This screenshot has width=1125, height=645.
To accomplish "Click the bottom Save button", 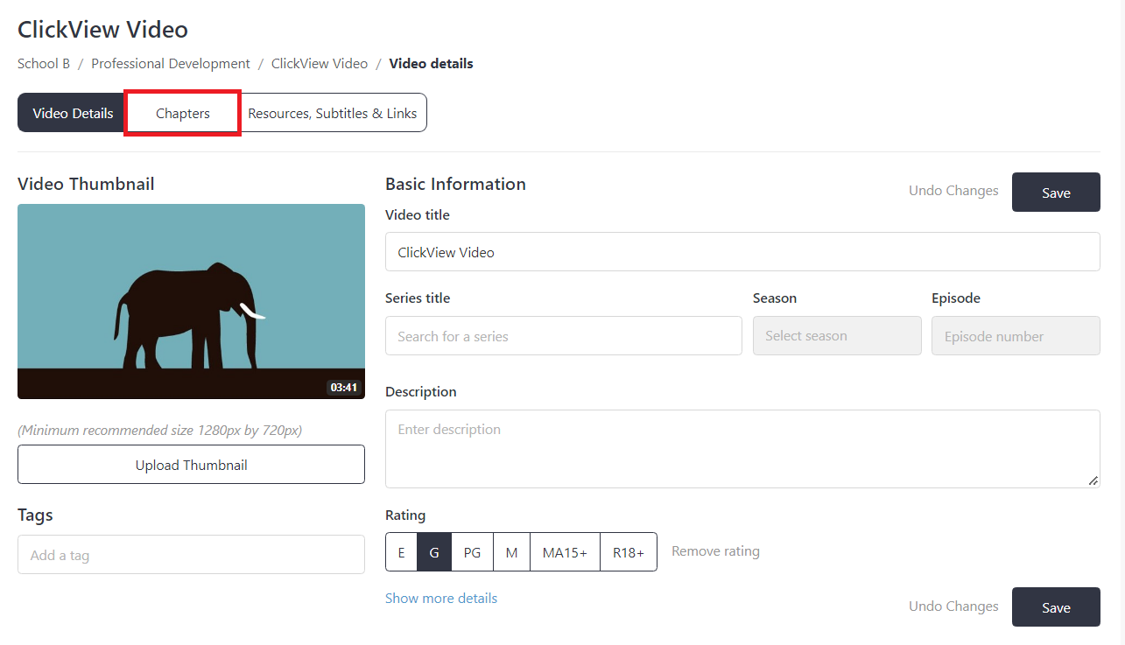I will pos(1056,607).
